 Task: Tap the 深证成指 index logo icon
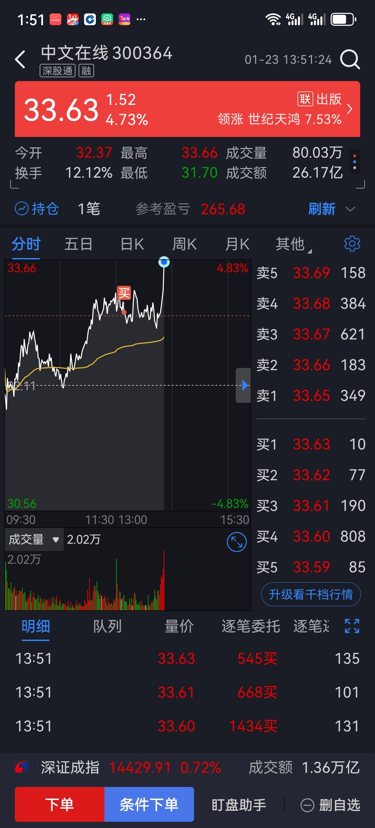point(21,767)
